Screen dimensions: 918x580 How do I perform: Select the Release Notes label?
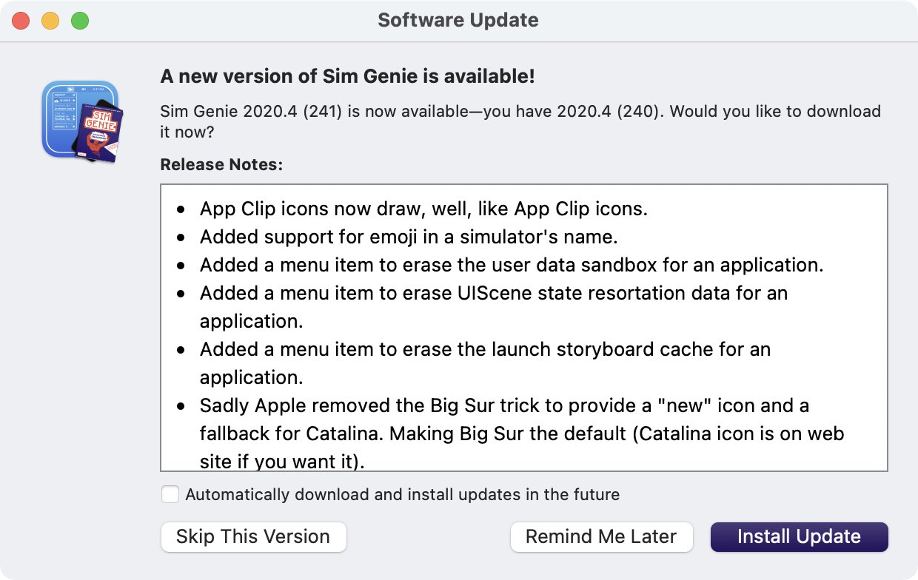(x=221, y=164)
